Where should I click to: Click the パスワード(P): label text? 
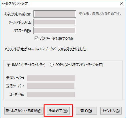pyautogui.click(x=22, y=31)
